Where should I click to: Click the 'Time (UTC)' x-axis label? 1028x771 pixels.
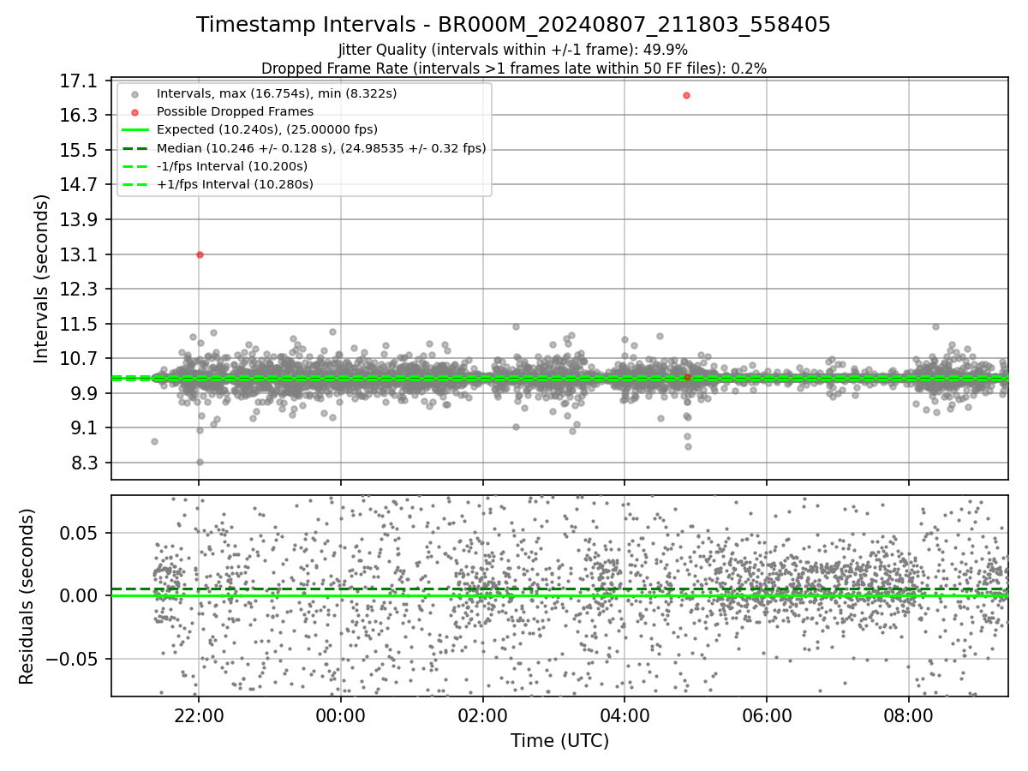coord(559,741)
